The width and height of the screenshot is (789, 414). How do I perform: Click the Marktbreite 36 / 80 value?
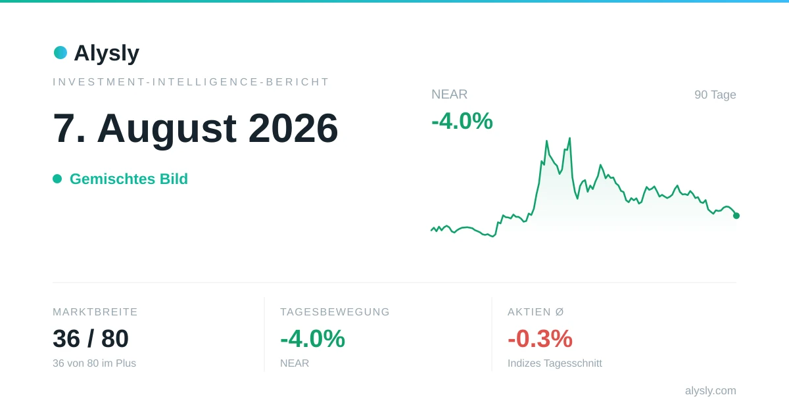tap(91, 339)
